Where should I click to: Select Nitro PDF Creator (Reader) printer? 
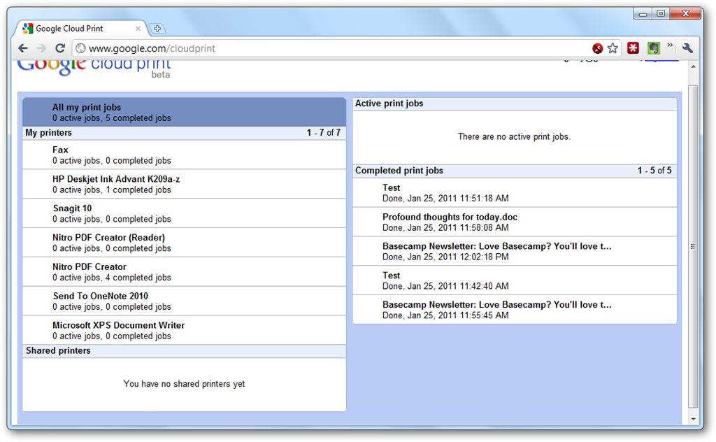click(x=185, y=243)
